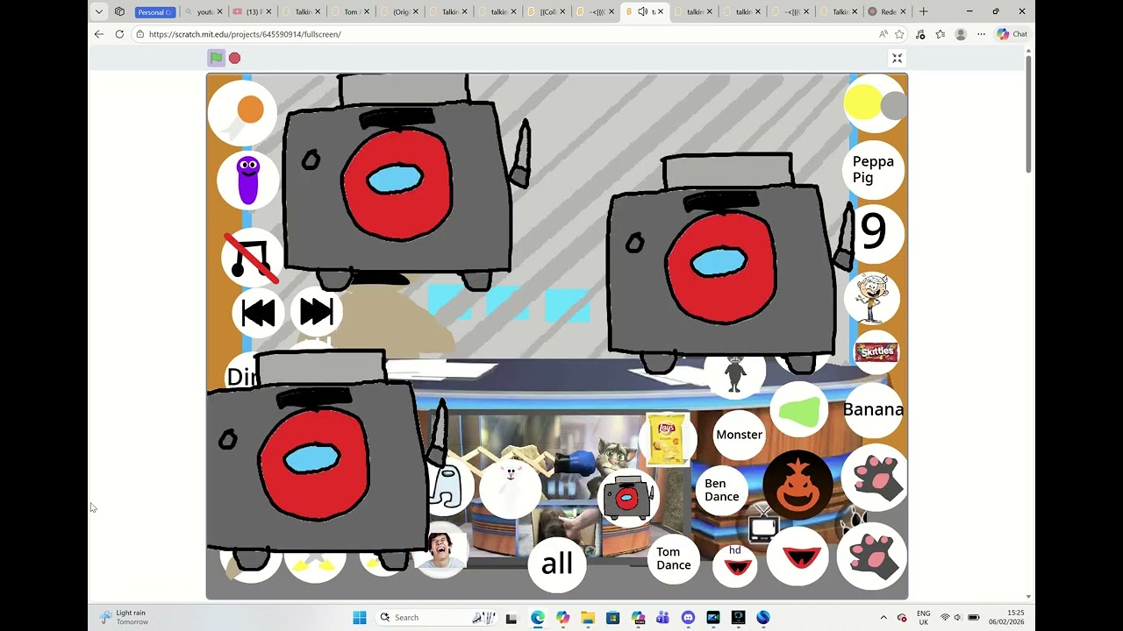This screenshot has width=1123, height=631.
Task: Click the Banana button
Action: tap(873, 409)
